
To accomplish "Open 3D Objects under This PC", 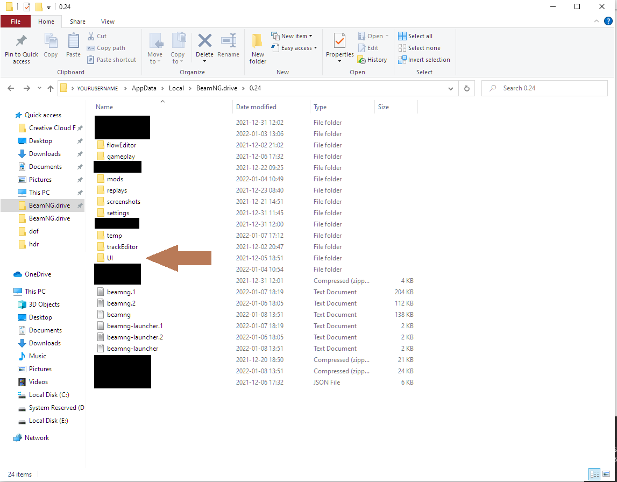I will pos(44,304).
